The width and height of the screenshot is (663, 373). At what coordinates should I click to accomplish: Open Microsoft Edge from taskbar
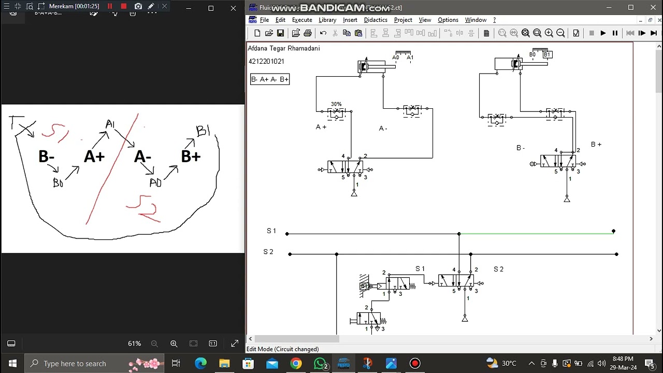coord(200,363)
